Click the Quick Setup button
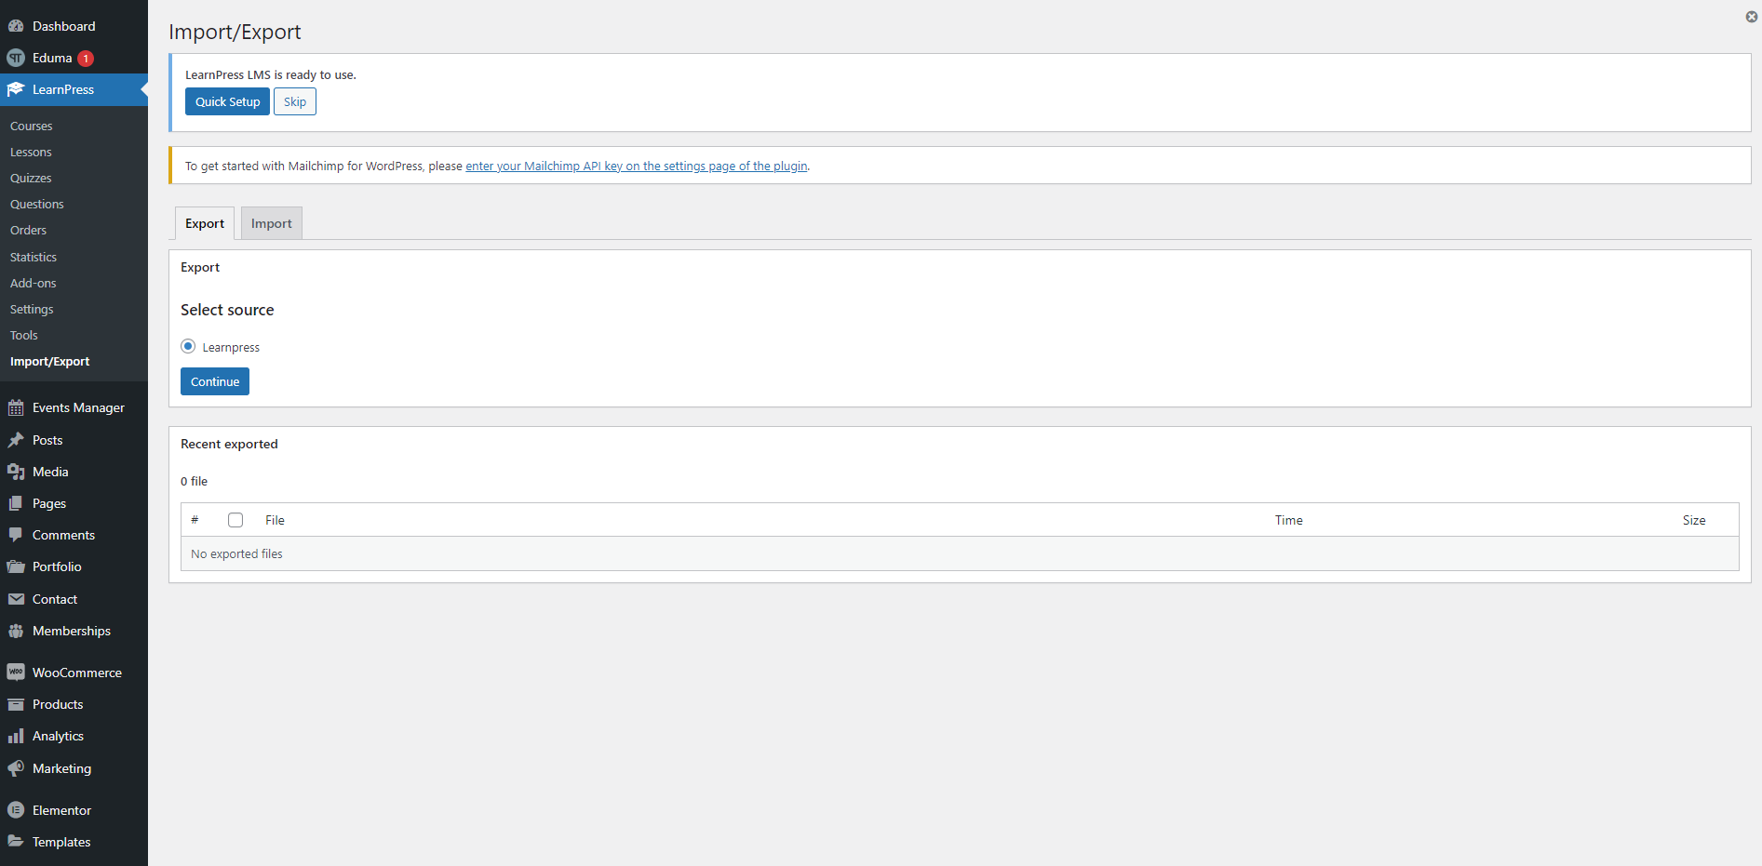This screenshot has height=866, width=1762. [x=227, y=101]
